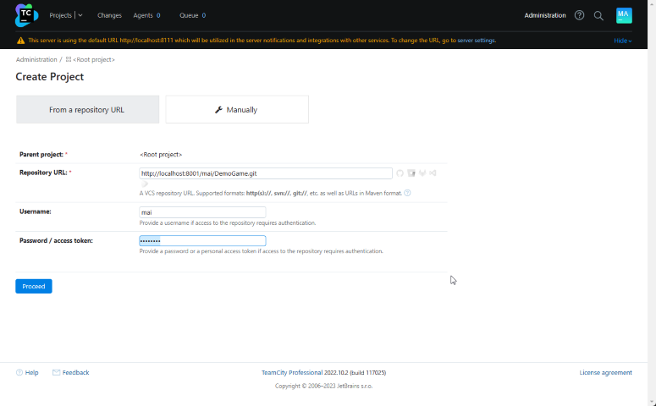Viewport: 656px width, 406px height.
Task: Click the GitLab icon beside Repository URL
Action: tap(422, 173)
